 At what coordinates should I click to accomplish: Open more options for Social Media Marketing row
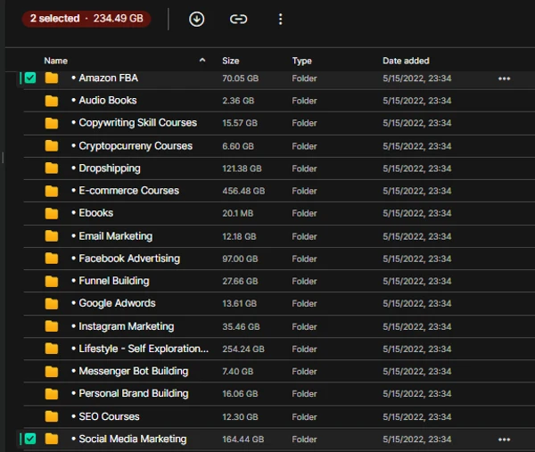pos(504,440)
